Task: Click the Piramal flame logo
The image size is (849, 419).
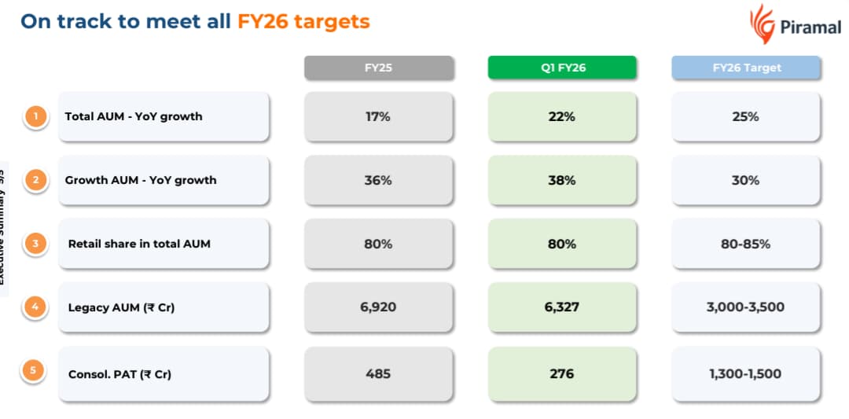Action: [x=761, y=23]
